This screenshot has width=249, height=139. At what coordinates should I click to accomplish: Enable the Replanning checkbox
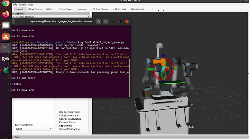57,126
